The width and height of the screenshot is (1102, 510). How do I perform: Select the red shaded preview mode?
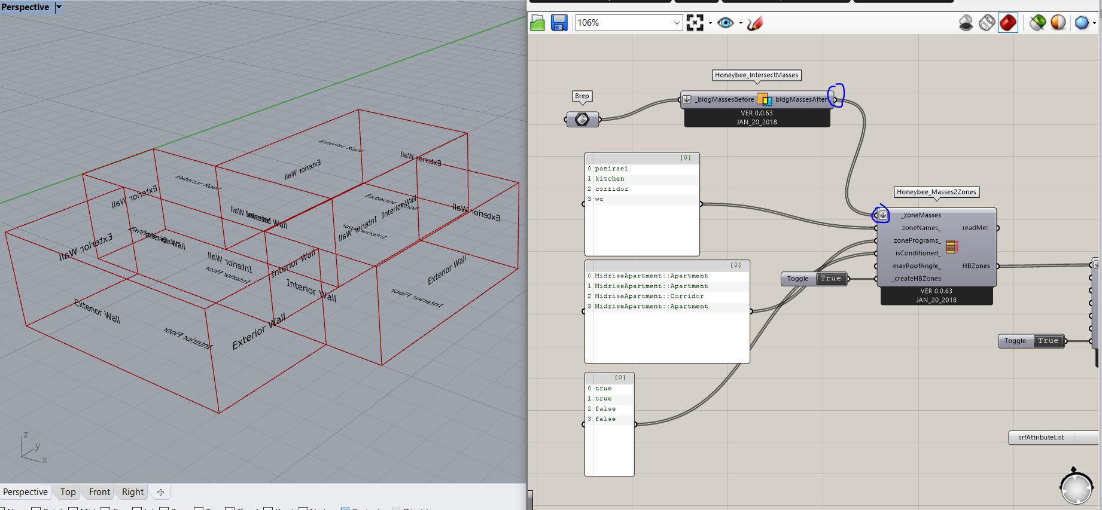click(1008, 23)
